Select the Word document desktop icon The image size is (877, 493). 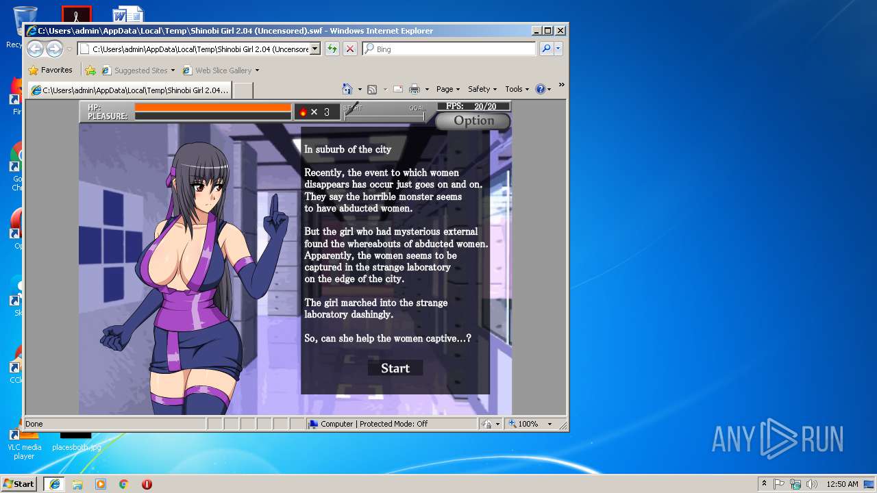[128, 14]
